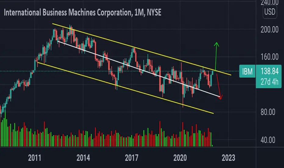Image resolution: width=284 pixels, height=168 pixels.
Task: Click the 2017 time axis label
Action: pyautogui.click(x=132, y=158)
